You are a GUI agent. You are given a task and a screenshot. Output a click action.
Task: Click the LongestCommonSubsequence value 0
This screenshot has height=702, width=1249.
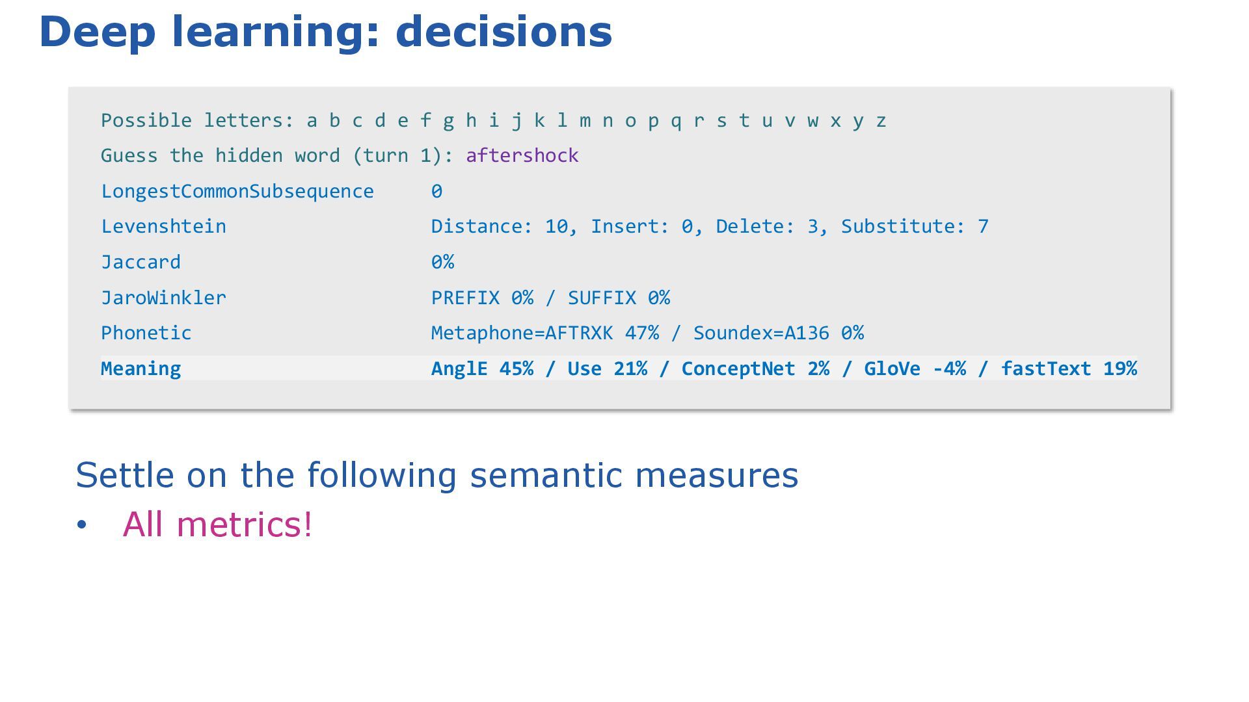point(436,191)
